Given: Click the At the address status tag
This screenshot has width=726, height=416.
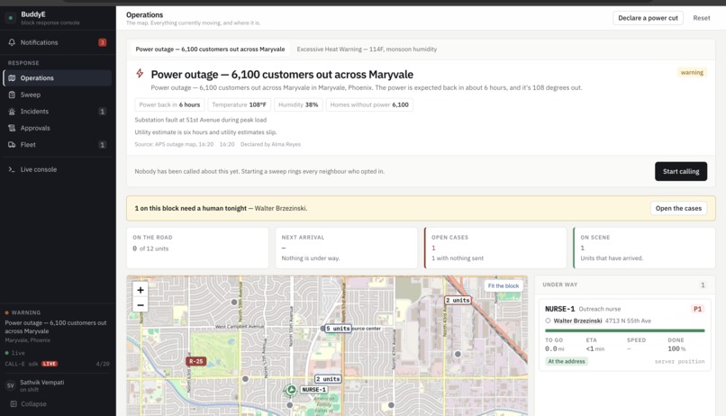Looking at the screenshot, I should point(567,361).
